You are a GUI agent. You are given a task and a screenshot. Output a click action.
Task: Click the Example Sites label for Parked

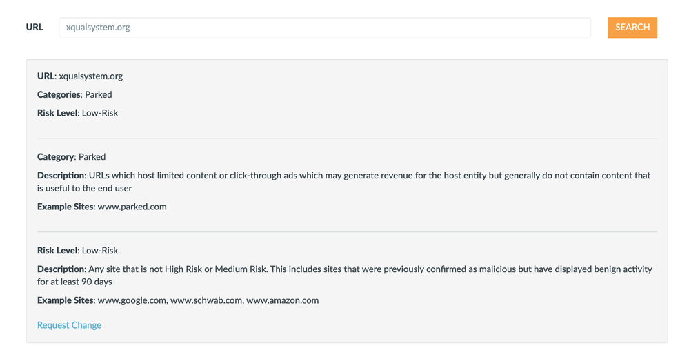(65, 207)
